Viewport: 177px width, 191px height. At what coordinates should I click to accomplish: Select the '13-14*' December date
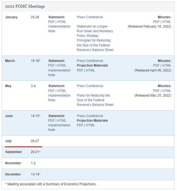click(35, 174)
